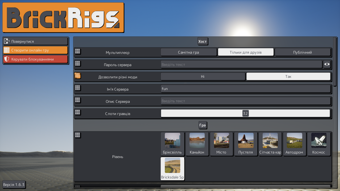Screen dimensions: 340x191
Task: Select Самітна гра multiplayer mode
Action: tap(188, 52)
